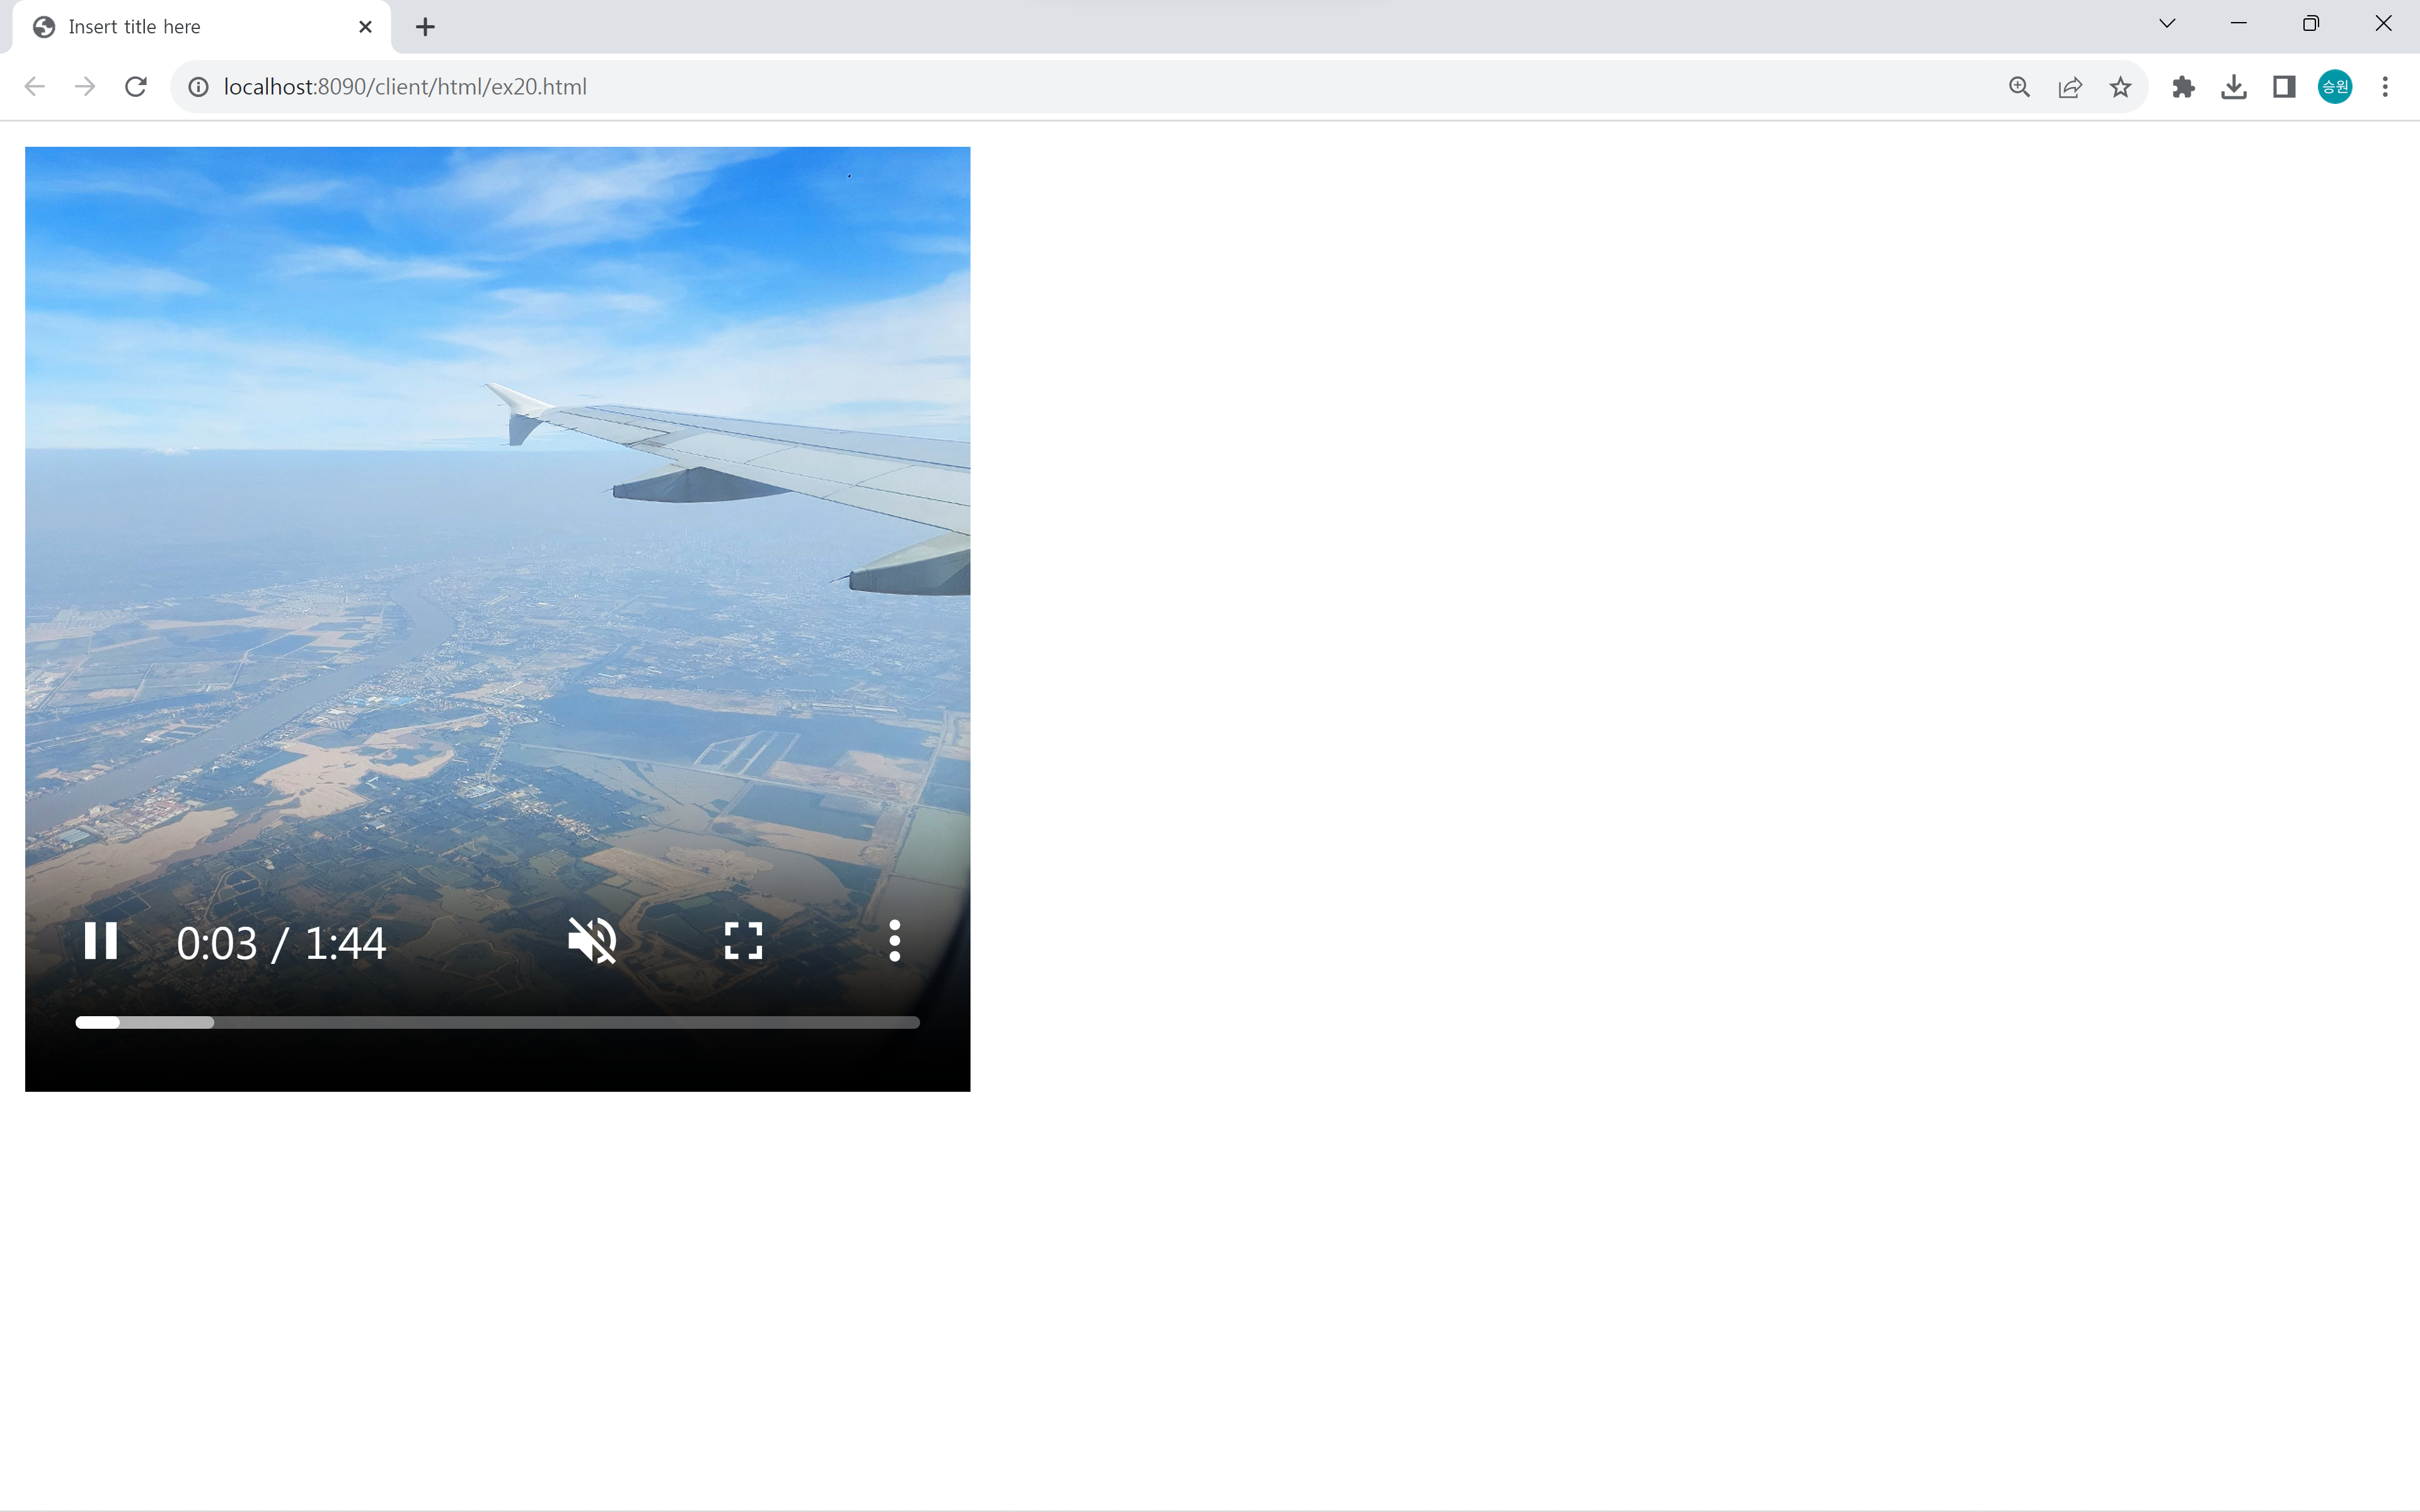The width and height of the screenshot is (2420, 1512).
Task: Pause the playing video
Action: (x=100, y=941)
